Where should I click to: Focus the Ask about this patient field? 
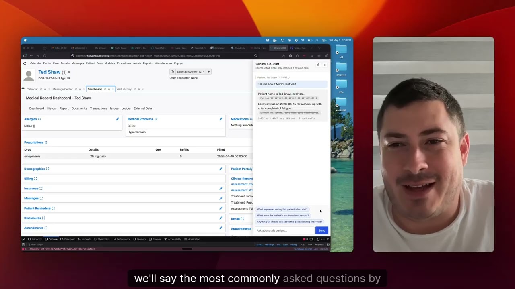(x=284, y=230)
